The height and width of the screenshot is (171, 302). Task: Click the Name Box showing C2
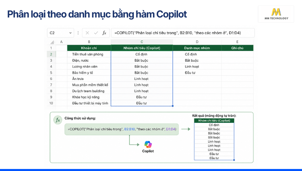[x=60, y=33]
